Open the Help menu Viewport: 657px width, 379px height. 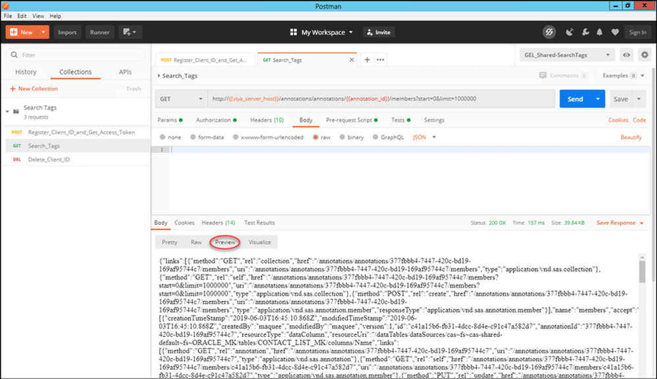coord(55,16)
